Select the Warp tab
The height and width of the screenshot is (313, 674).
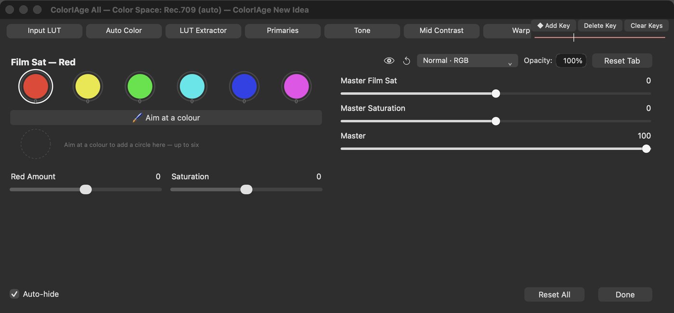tap(507, 30)
